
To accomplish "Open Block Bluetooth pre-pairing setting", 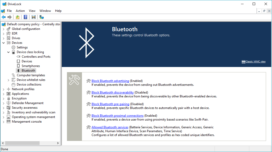I will (110, 104).
